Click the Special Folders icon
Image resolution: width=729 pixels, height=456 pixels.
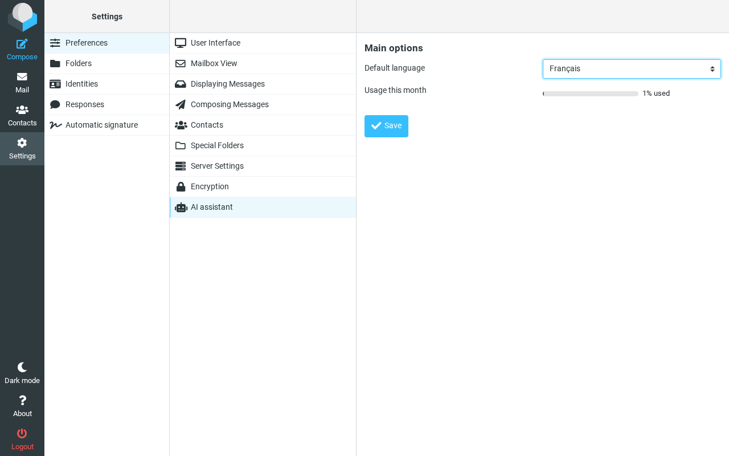(181, 145)
